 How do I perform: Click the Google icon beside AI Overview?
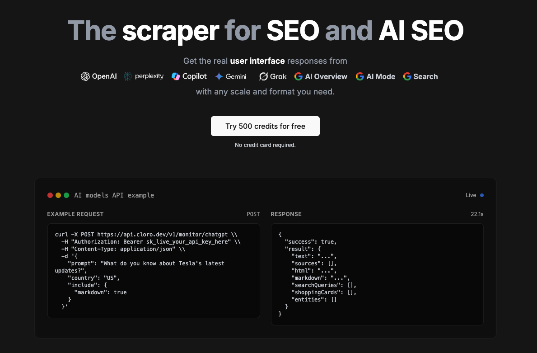pyautogui.click(x=299, y=76)
